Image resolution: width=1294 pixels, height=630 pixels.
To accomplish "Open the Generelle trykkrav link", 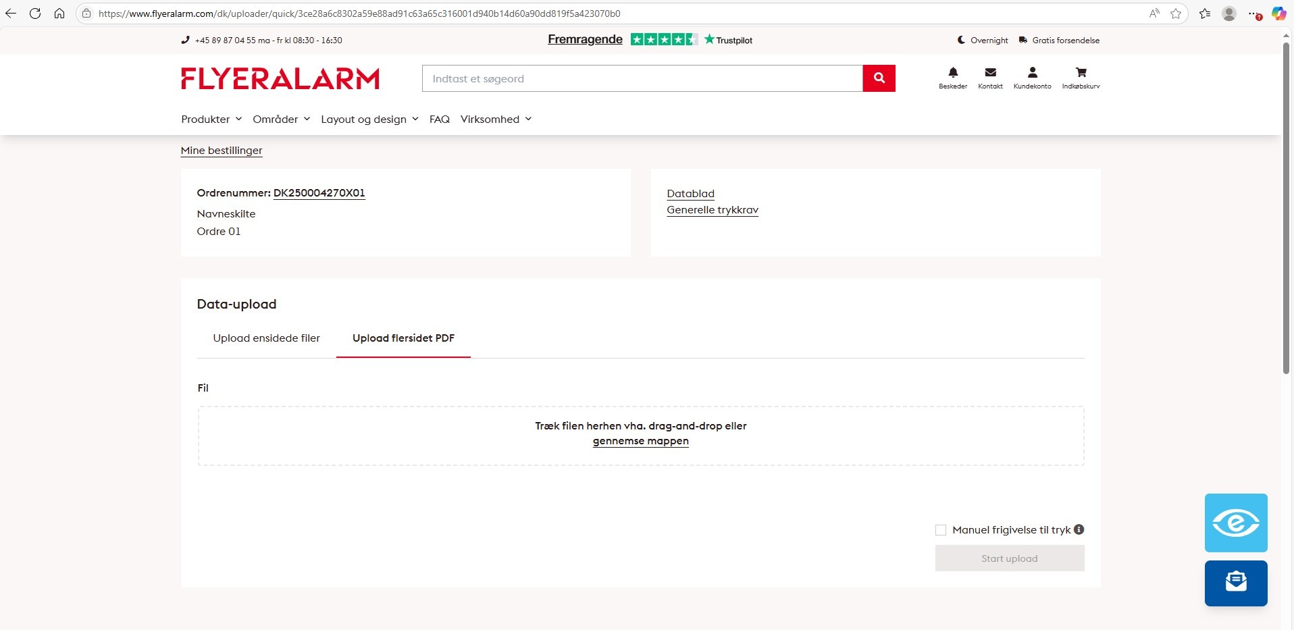I will tap(712, 210).
